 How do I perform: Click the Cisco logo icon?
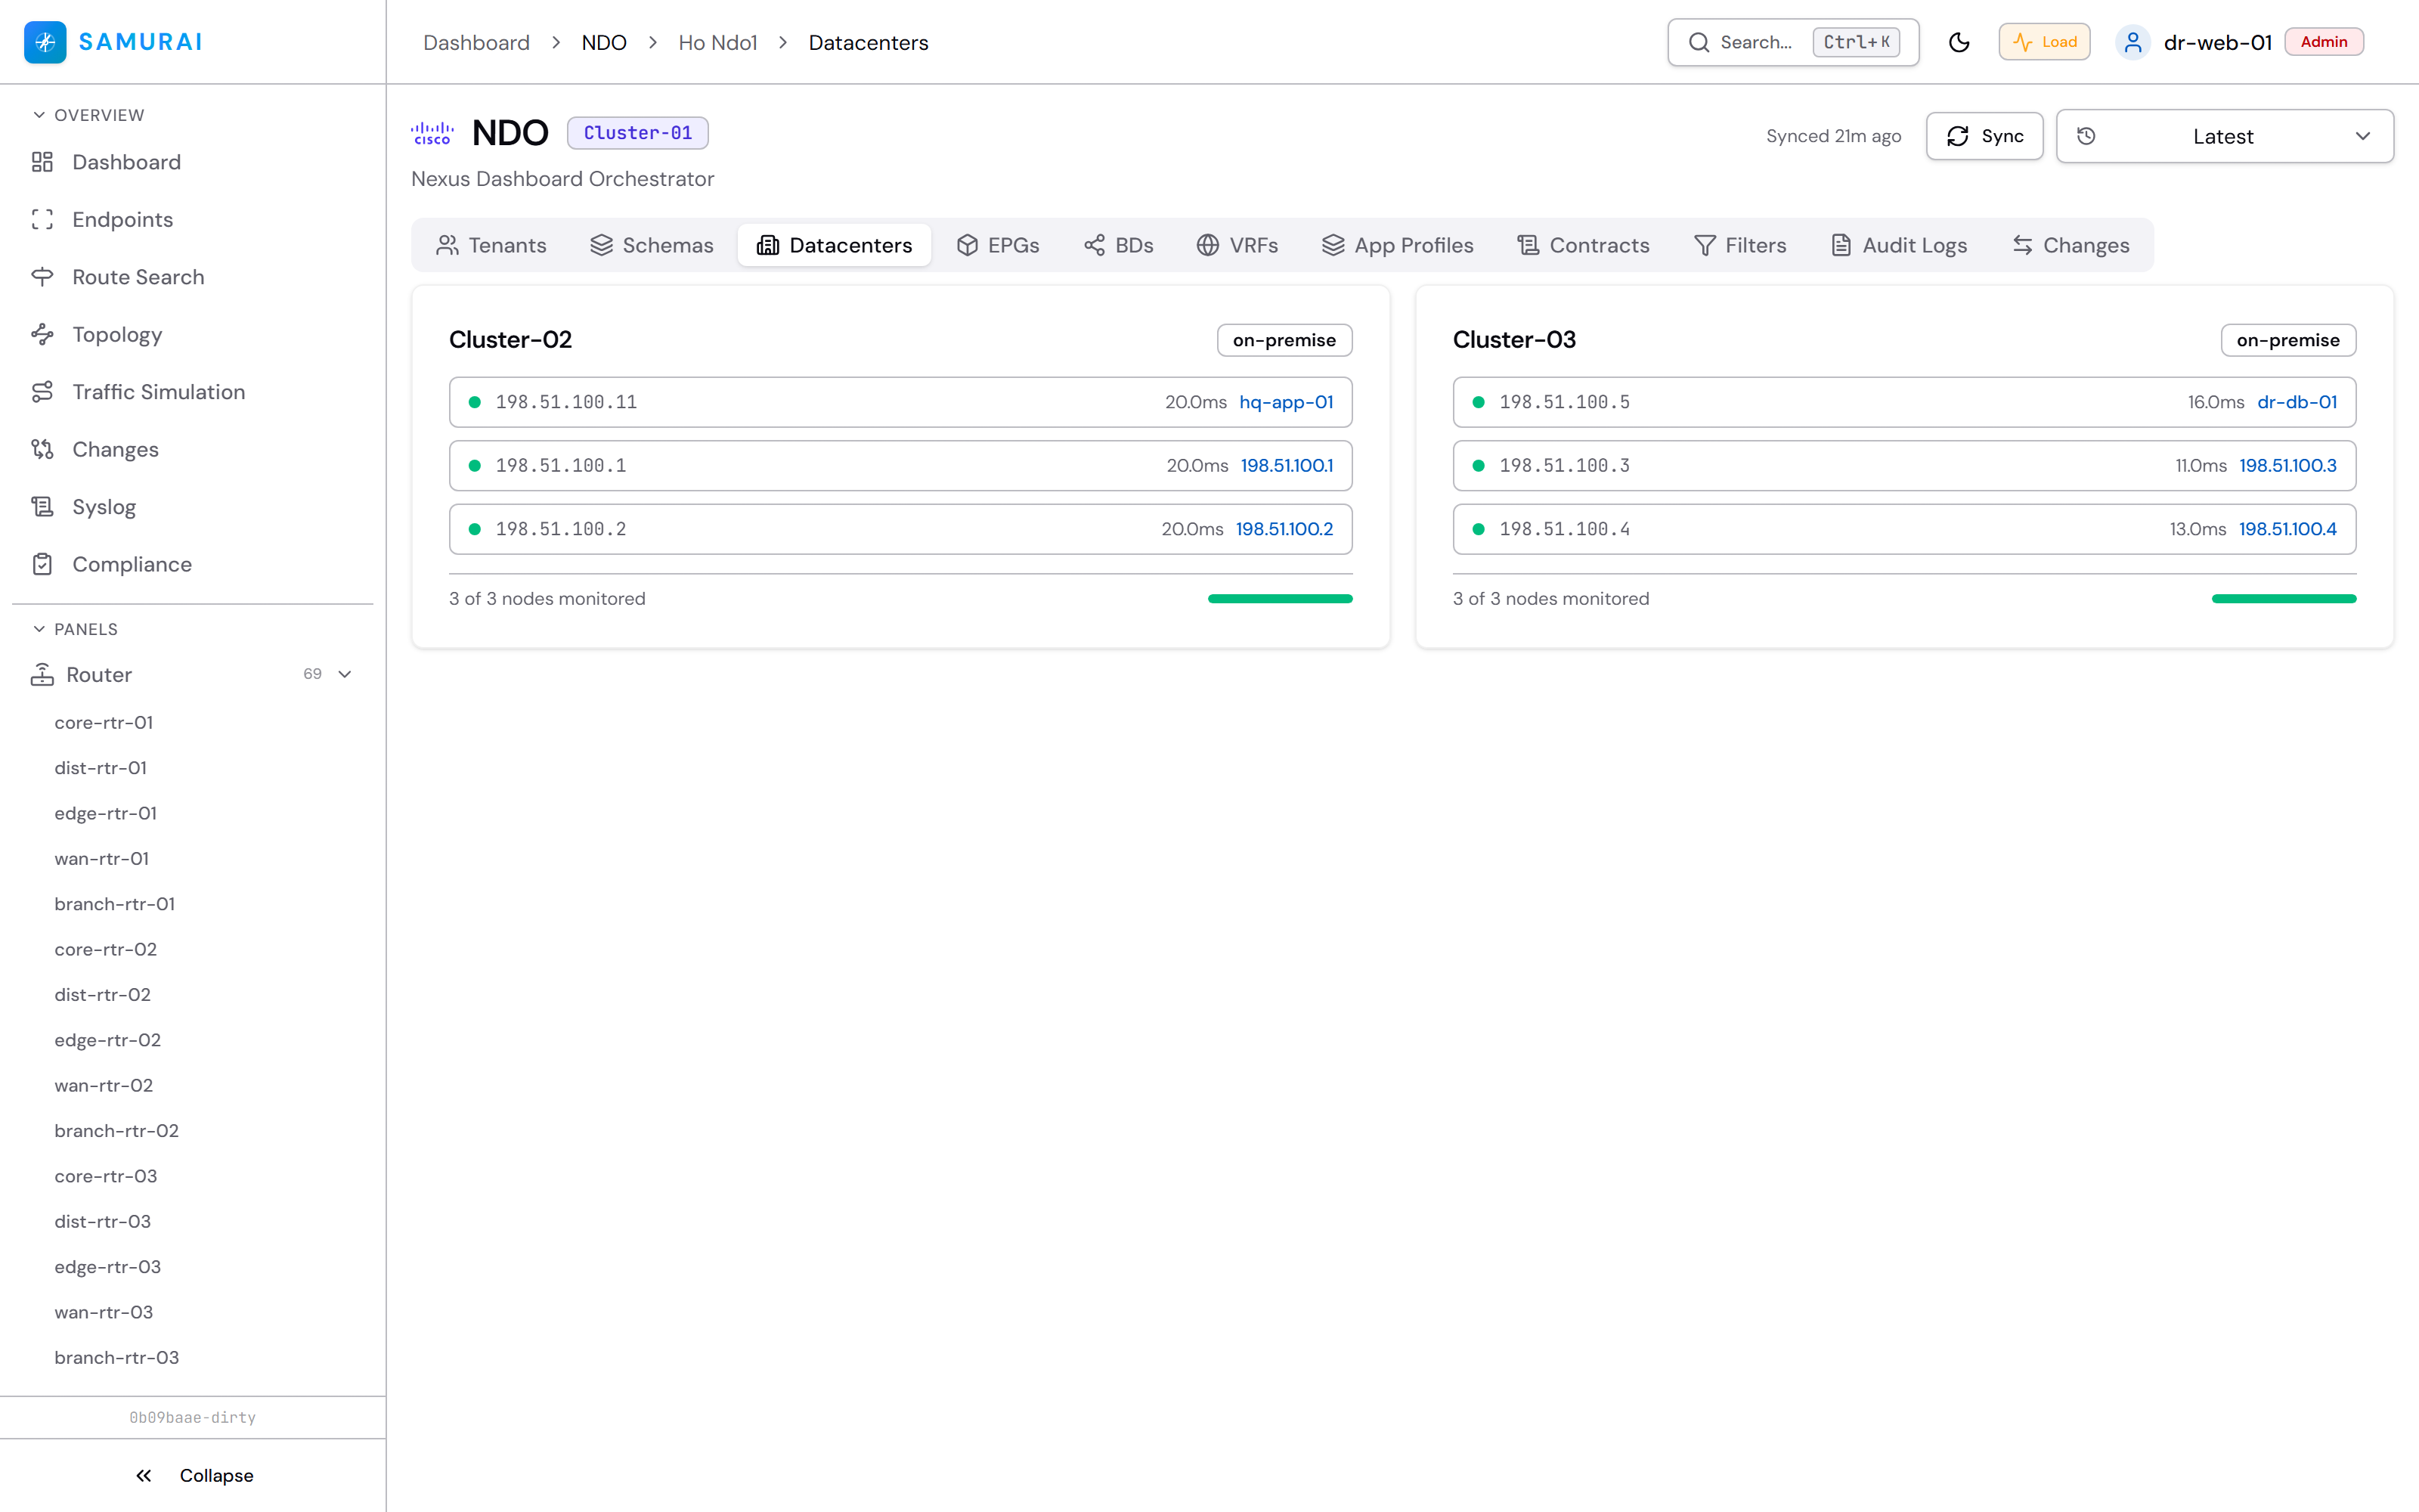432,133
